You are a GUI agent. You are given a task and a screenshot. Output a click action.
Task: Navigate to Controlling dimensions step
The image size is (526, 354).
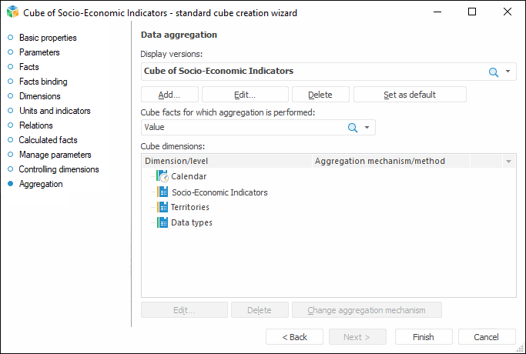click(x=59, y=169)
